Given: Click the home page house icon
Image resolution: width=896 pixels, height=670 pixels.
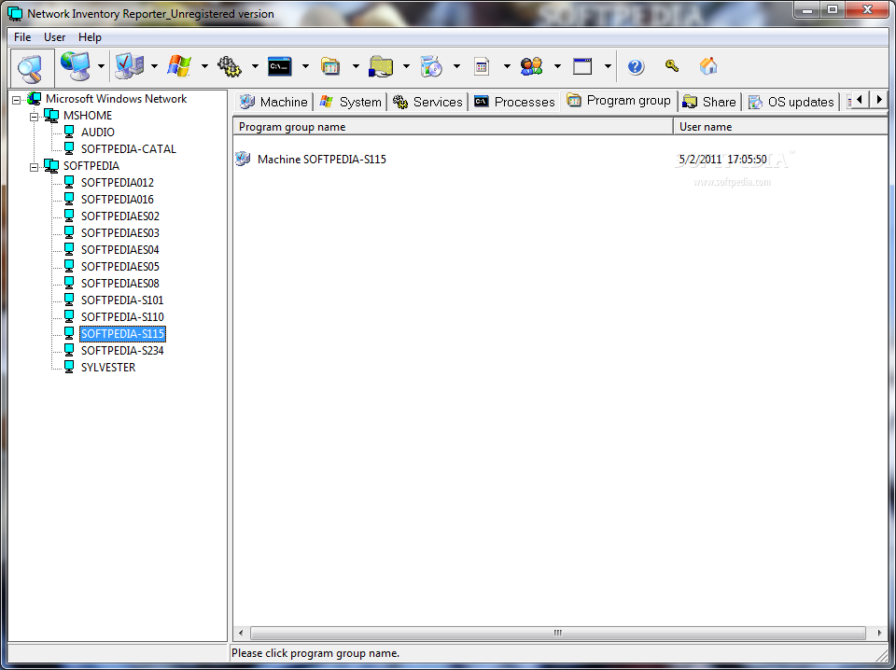Looking at the screenshot, I should pyautogui.click(x=708, y=65).
